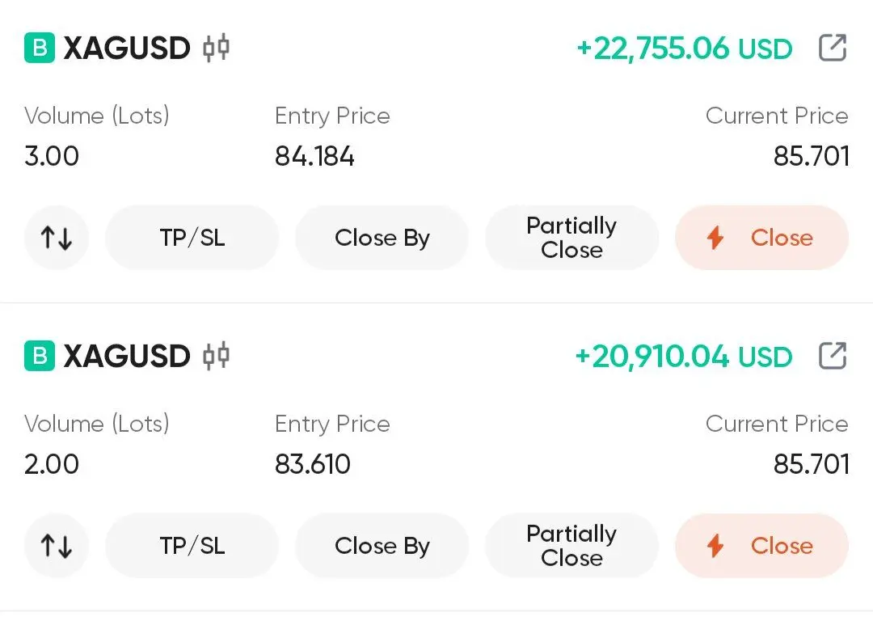Partially Close the 2.00 lot XAGUSD position
This screenshot has height=617, width=873.
[571, 546]
